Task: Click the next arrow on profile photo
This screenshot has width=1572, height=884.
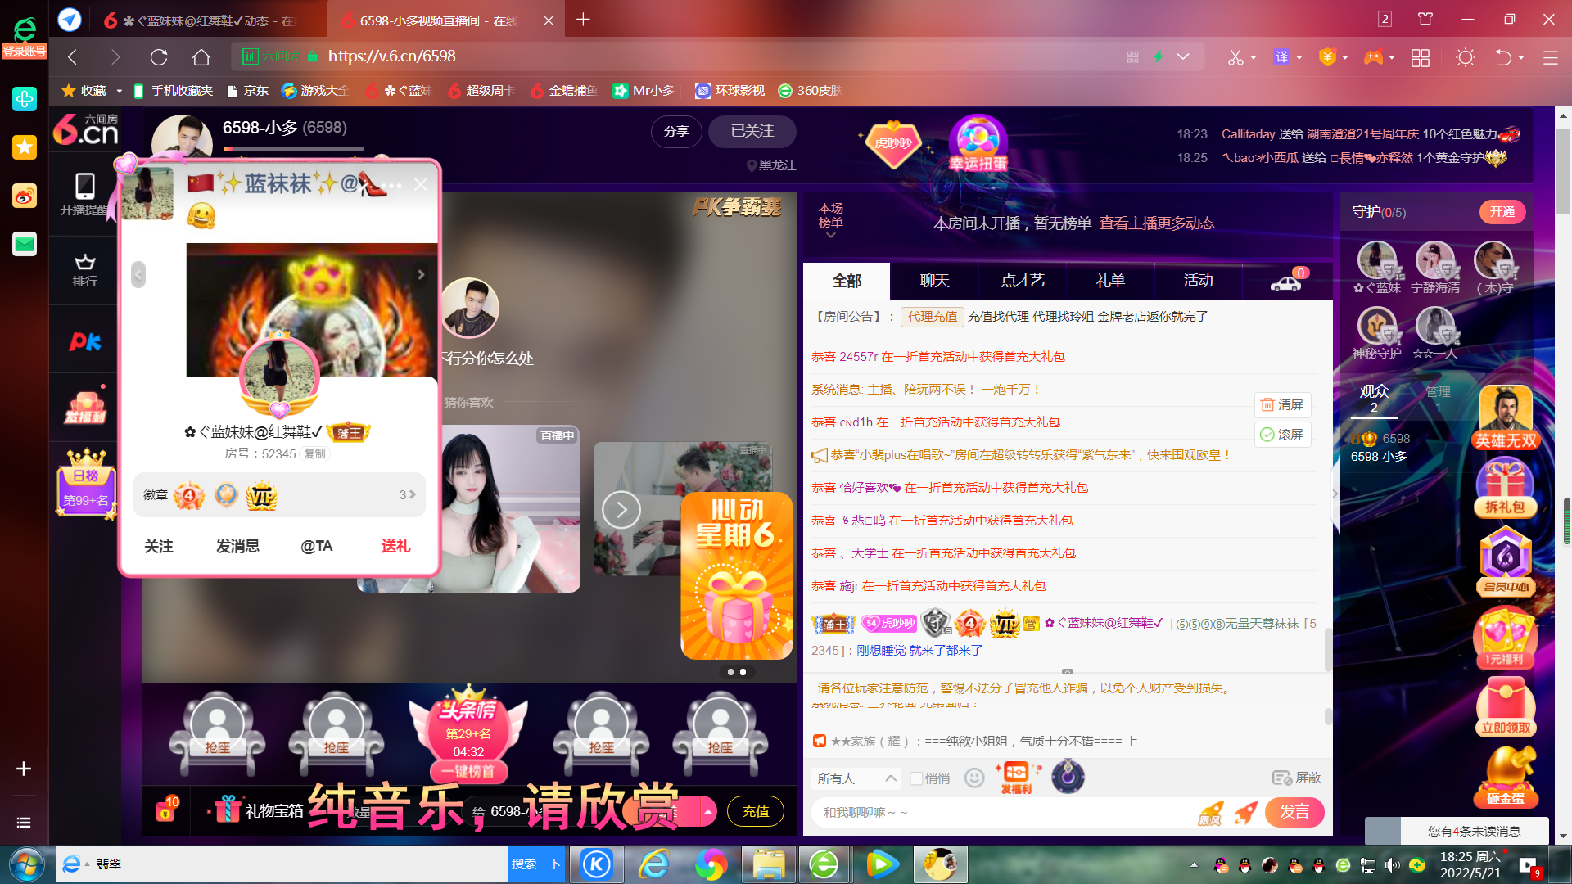Action: pos(421,275)
